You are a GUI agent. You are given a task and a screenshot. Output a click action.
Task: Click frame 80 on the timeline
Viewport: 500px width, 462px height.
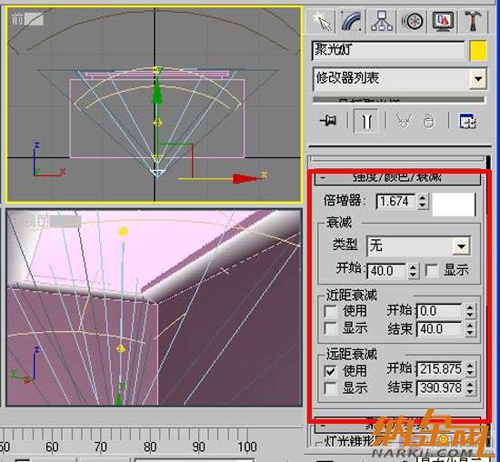point(150,447)
